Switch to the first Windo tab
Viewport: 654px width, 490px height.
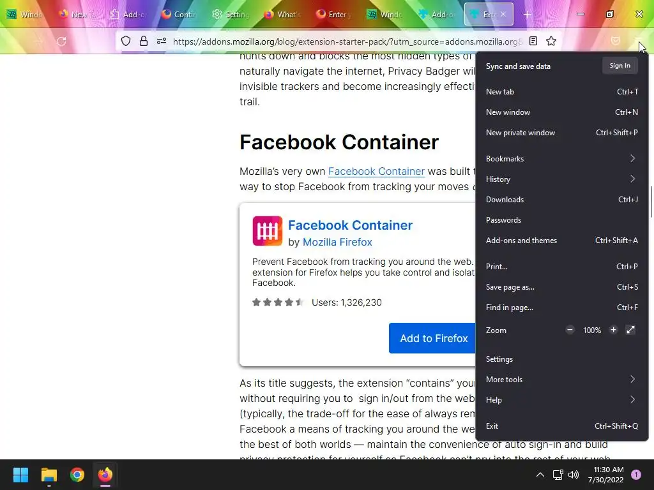point(26,14)
